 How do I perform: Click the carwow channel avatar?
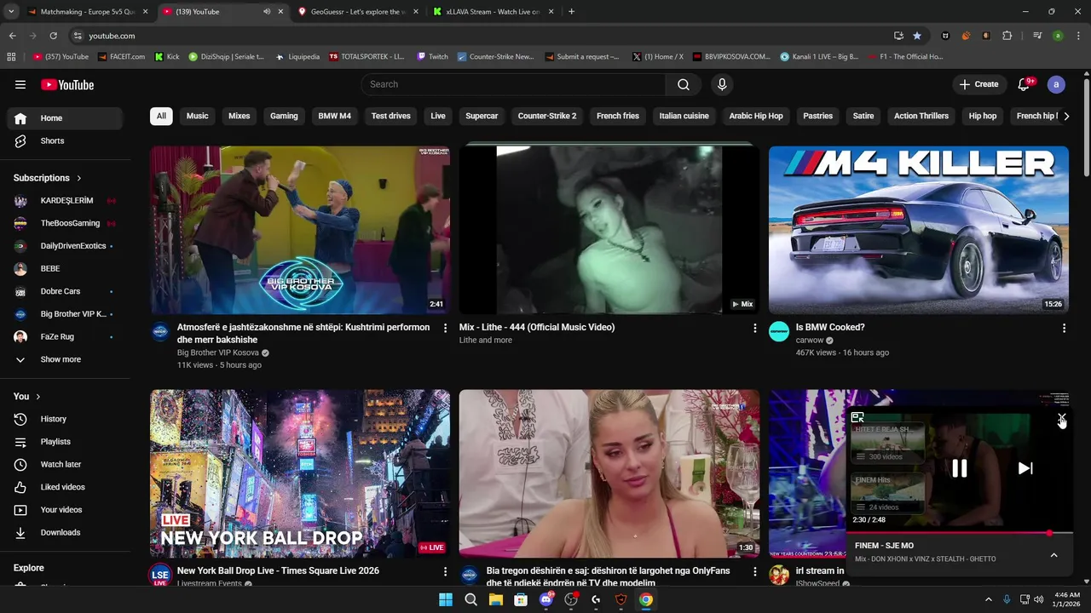(x=779, y=332)
